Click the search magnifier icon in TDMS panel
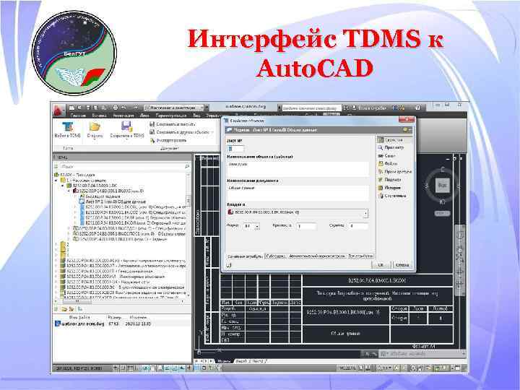Image resolution: width=520 pixels, height=390 pixels. [x=187, y=166]
